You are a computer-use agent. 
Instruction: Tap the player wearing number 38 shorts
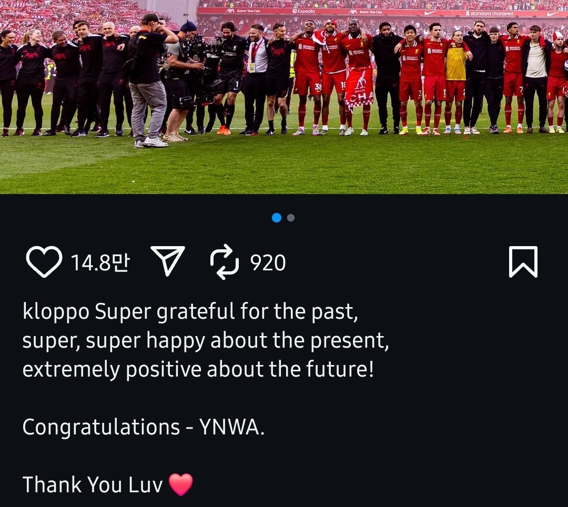click(x=307, y=78)
